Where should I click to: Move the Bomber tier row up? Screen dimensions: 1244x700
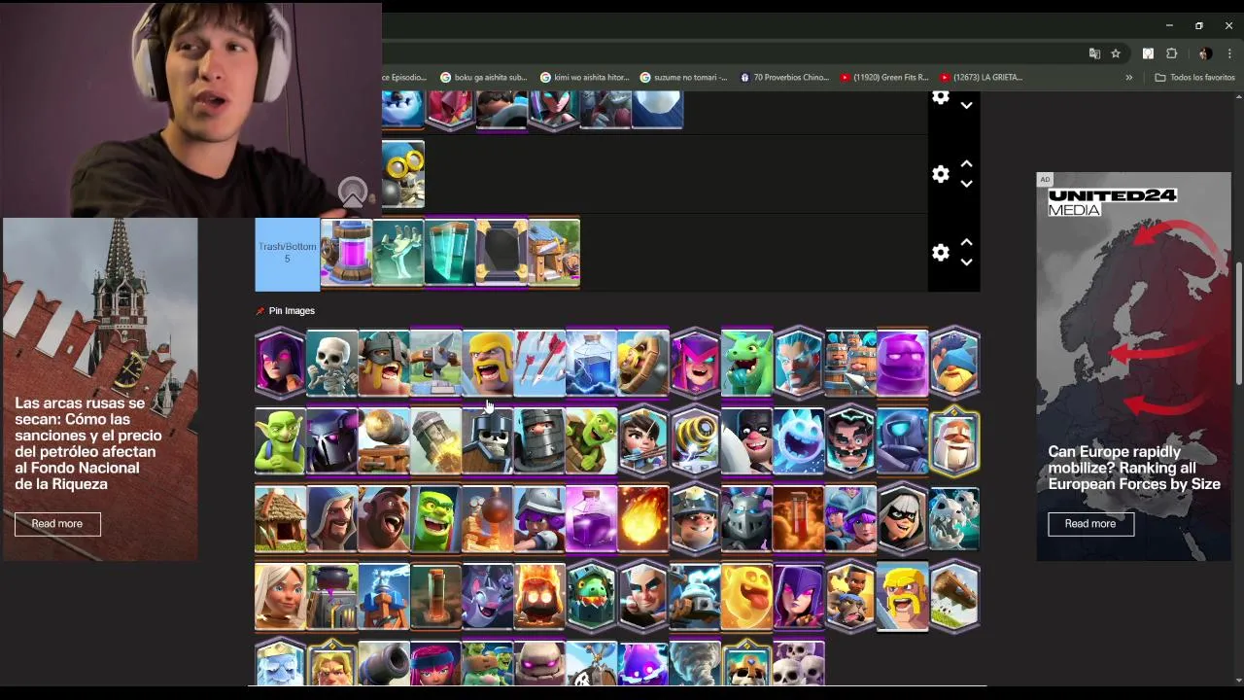tap(966, 164)
